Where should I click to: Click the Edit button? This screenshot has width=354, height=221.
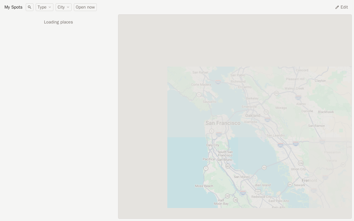point(342,7)
